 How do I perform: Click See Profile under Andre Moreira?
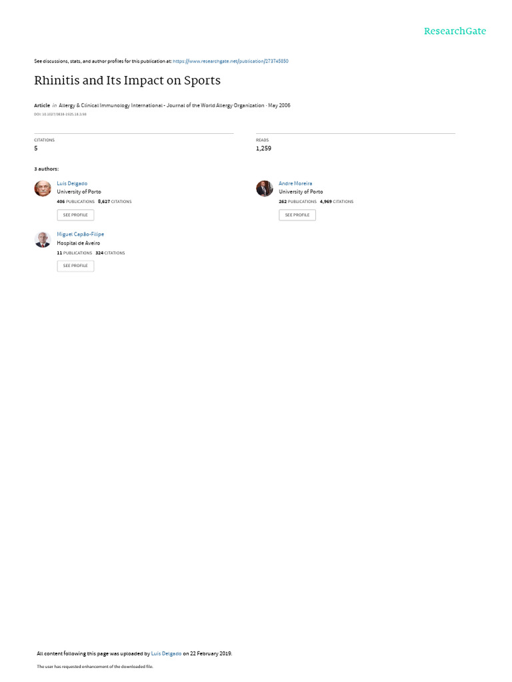tap(297, 215)
